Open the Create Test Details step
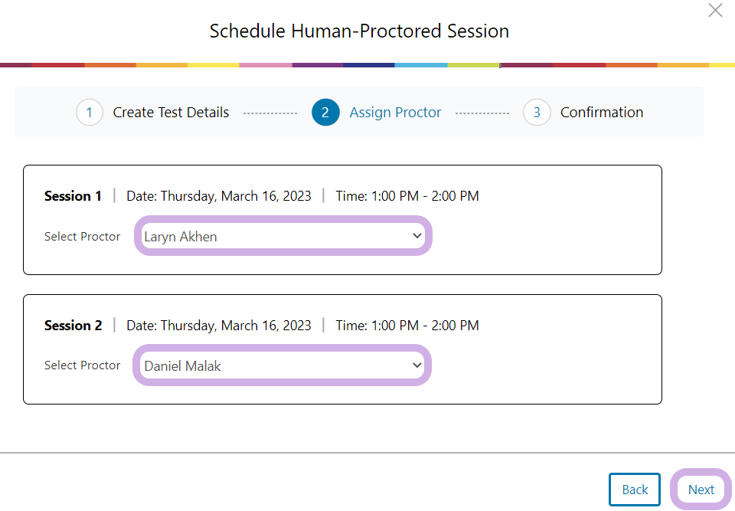Image resolution: width=735 pixels, height=511 pixels. 171,113
